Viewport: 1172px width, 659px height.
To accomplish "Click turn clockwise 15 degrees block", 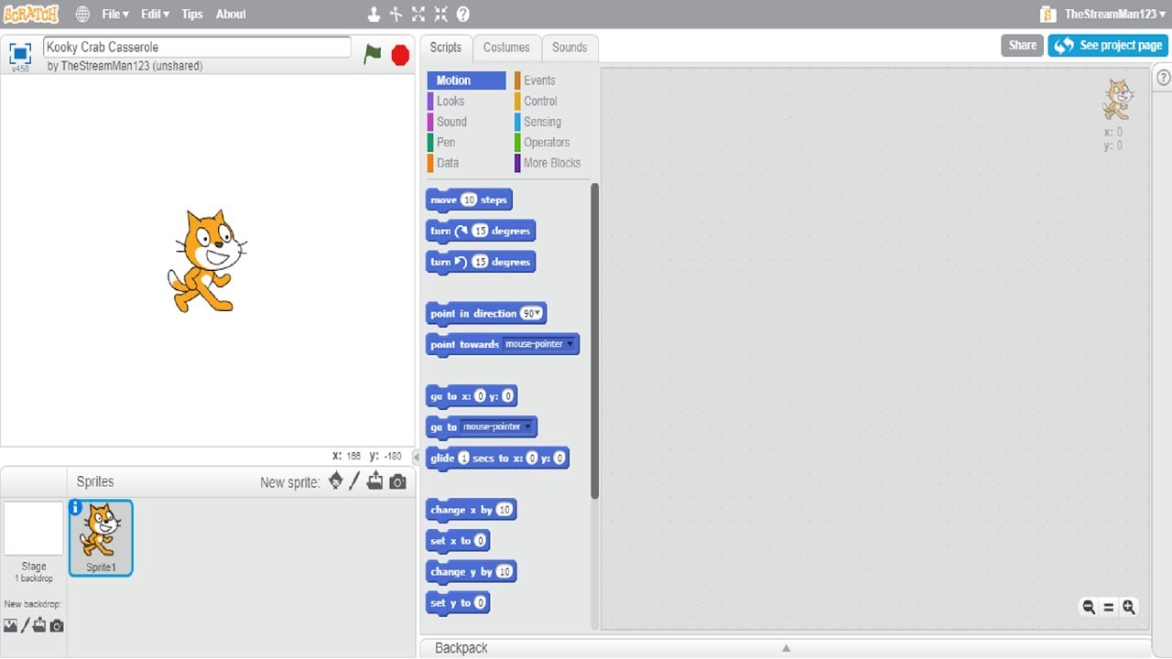I will [481, 231].
